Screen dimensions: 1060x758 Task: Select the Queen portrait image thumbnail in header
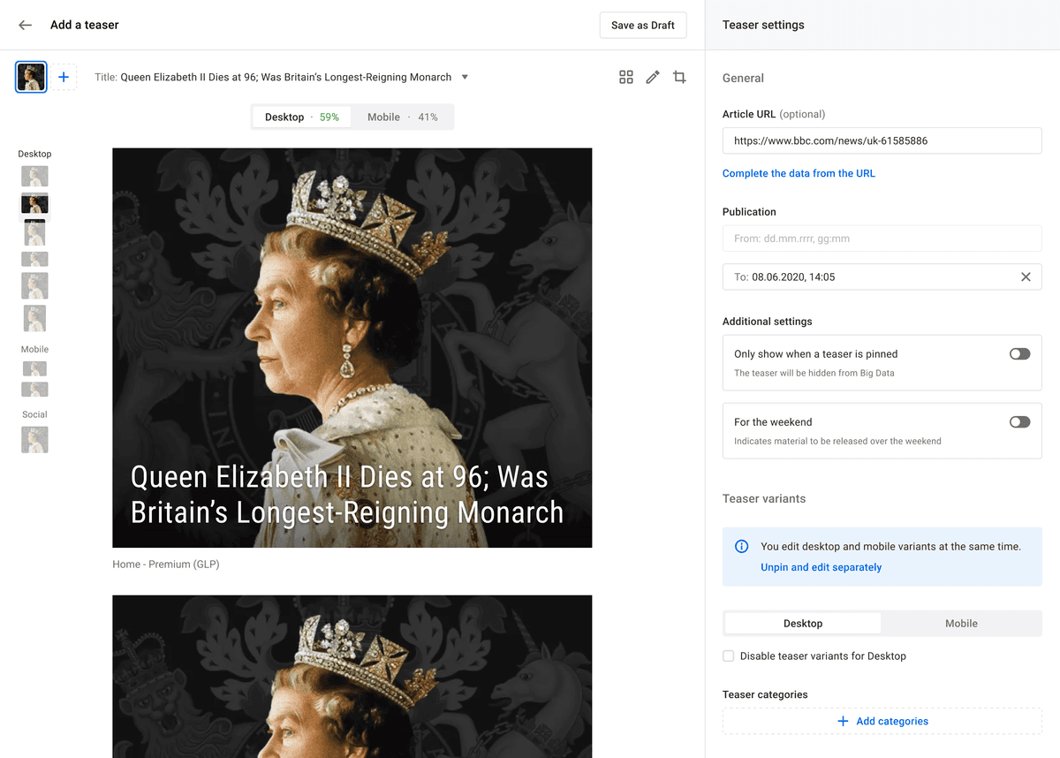[31, 77]
